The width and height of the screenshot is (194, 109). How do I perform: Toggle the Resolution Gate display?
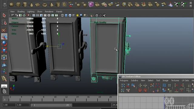click(41, 15)
